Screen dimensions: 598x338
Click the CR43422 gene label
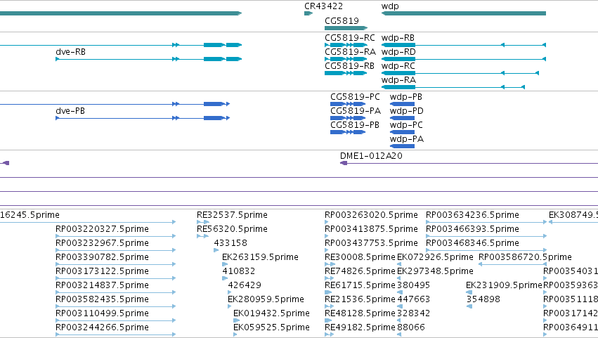(323, 6)
